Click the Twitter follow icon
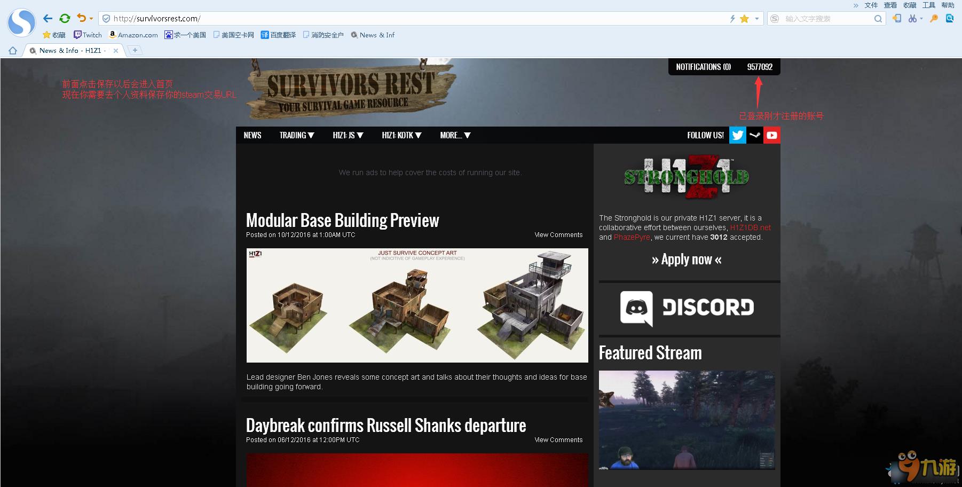 pos(738,135)
